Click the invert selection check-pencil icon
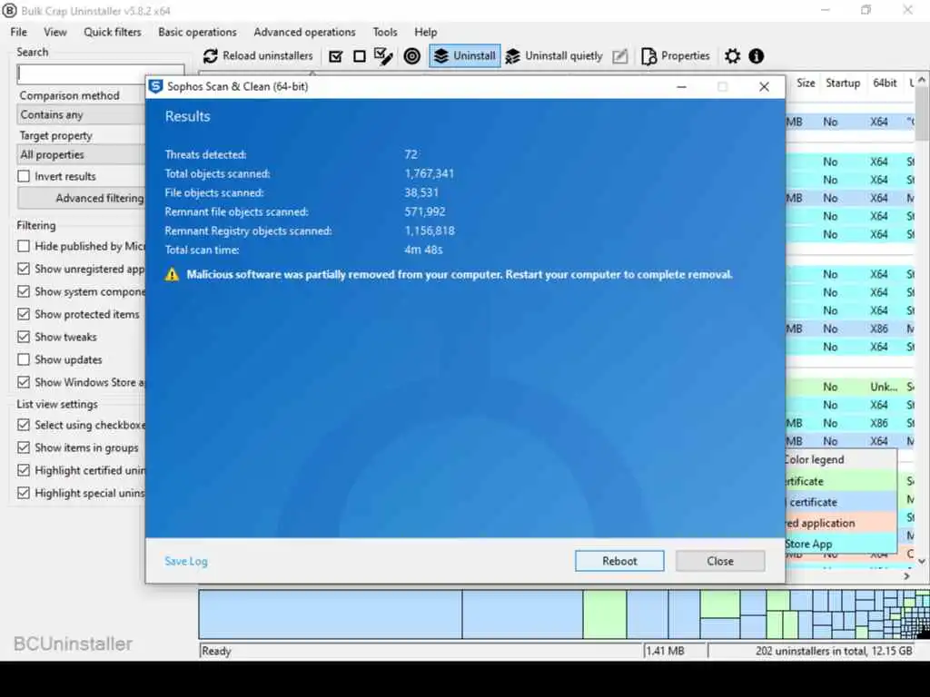Screen dimensions: 930x697 tap(384, 56)
